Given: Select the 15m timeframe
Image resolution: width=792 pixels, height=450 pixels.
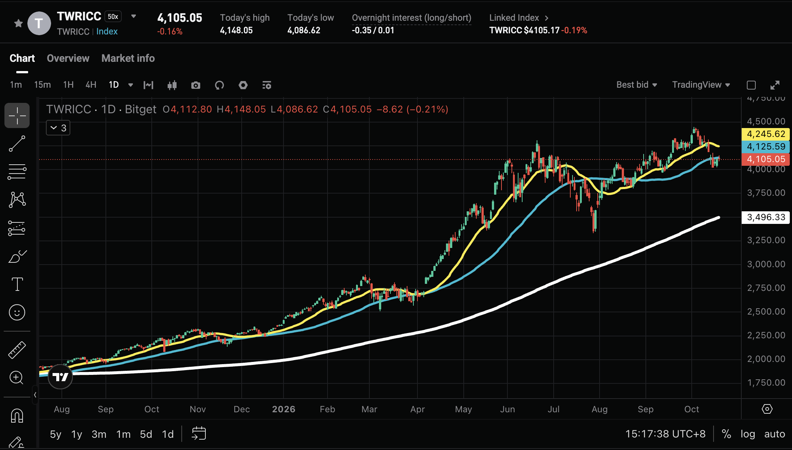Looking at the screenshot, I should click(43, 85).
